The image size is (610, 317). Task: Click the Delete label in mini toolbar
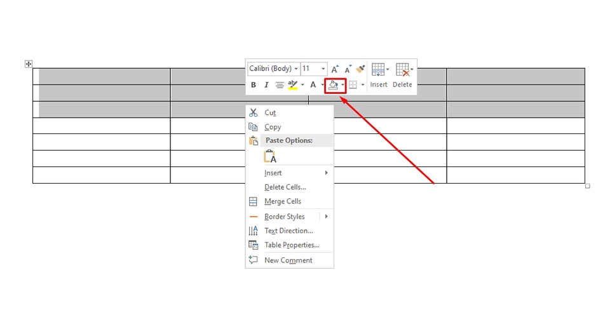click(402, 84)
